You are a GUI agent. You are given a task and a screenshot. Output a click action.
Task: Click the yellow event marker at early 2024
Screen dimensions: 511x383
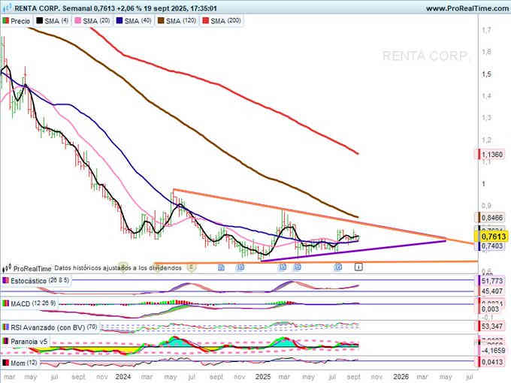pyautogui.click(x=122, y=267)
